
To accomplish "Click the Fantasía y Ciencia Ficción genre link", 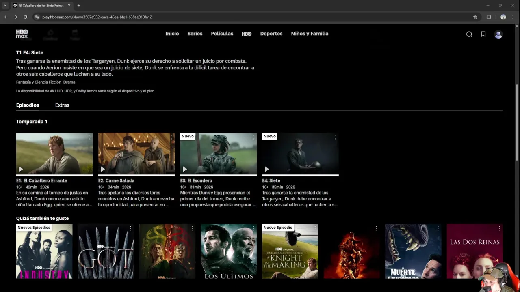I will tap(39, 82).
